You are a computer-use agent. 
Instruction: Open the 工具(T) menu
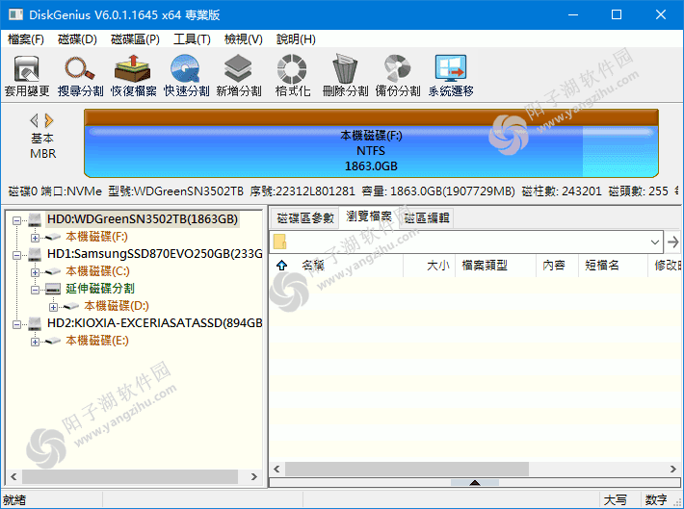(192, 39)
